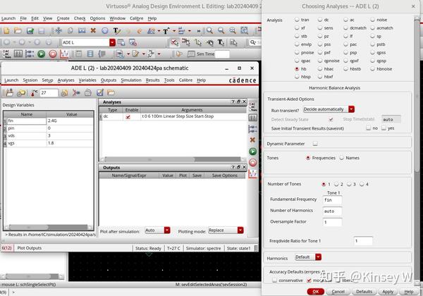
Task: Click the Move tool icon in Virtuoso toolbar
Action: click(x=59, y=31)
